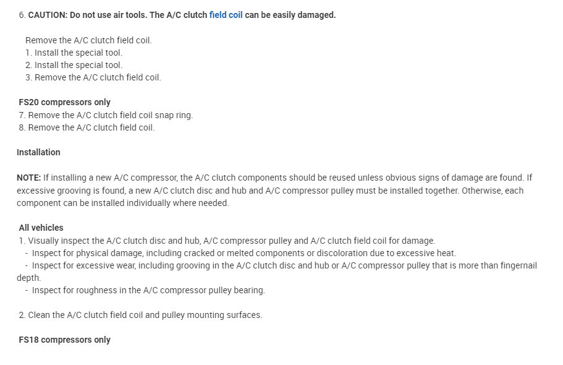This screenshot has width=563, height=365.
Task: Click the "FS20 compressors only" heading
Action: coord(64,102)
